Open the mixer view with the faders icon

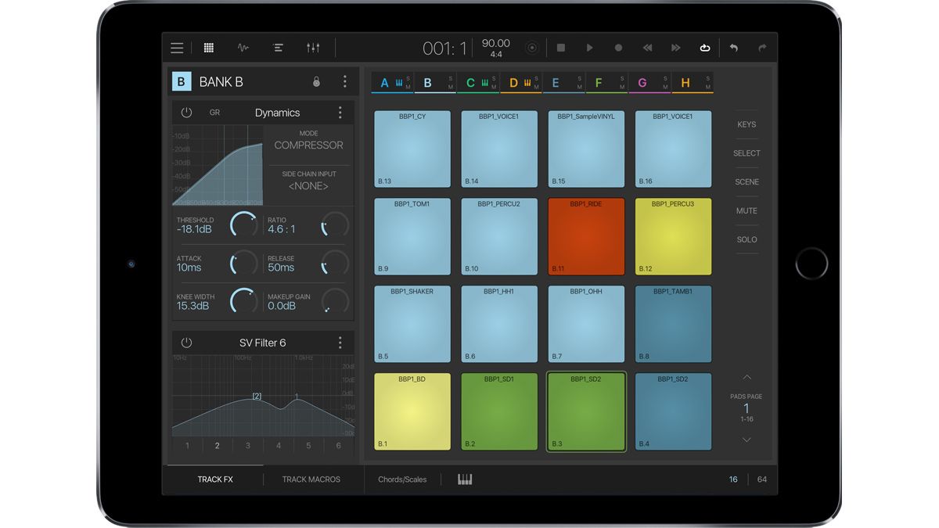point(313,47)
